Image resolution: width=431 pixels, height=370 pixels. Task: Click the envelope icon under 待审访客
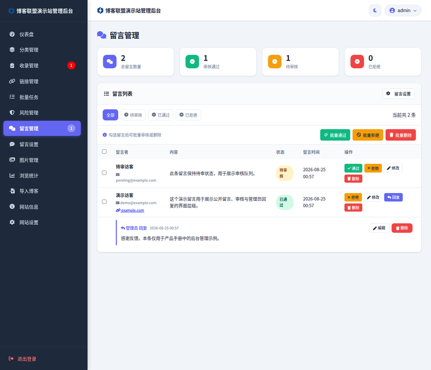[118, 174]
